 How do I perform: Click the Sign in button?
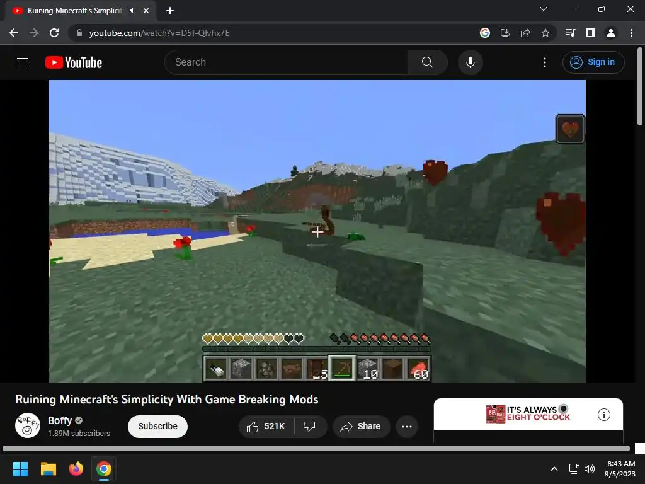593,62
